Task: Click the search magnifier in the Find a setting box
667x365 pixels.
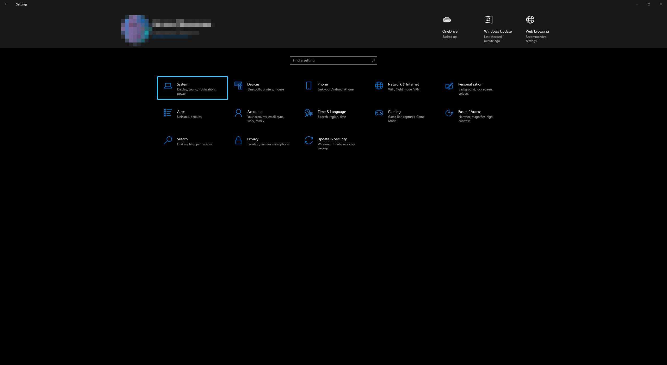Action: pos(373,60)
